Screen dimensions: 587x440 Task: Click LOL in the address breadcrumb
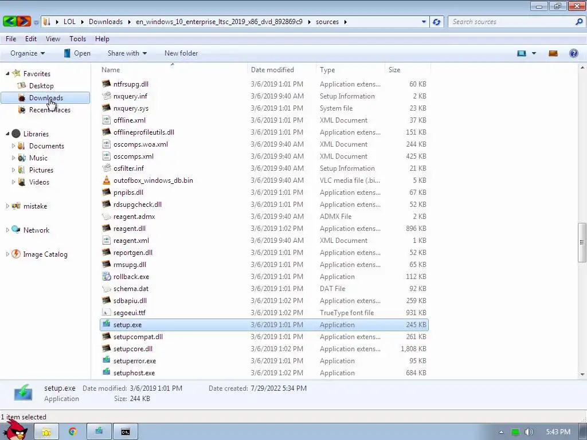pos(69,22)
